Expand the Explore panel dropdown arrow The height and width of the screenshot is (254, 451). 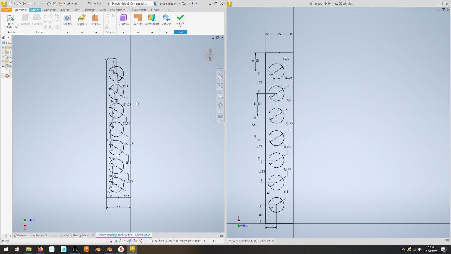(82, 33)
